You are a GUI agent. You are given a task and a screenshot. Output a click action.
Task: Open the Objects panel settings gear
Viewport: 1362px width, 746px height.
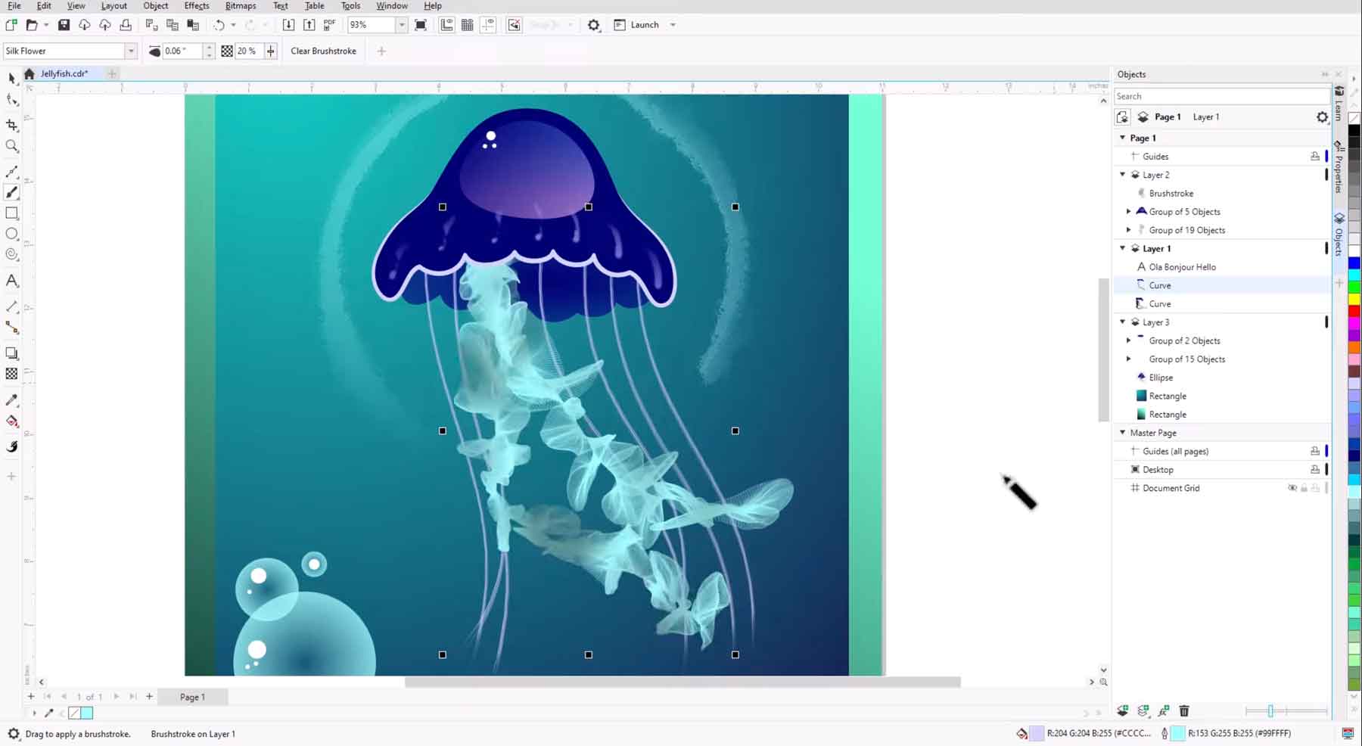[1322, 117]
